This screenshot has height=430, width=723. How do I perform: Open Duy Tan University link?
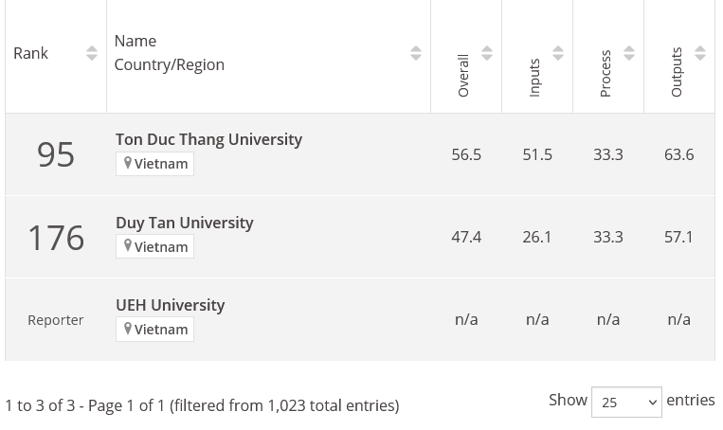185,223
